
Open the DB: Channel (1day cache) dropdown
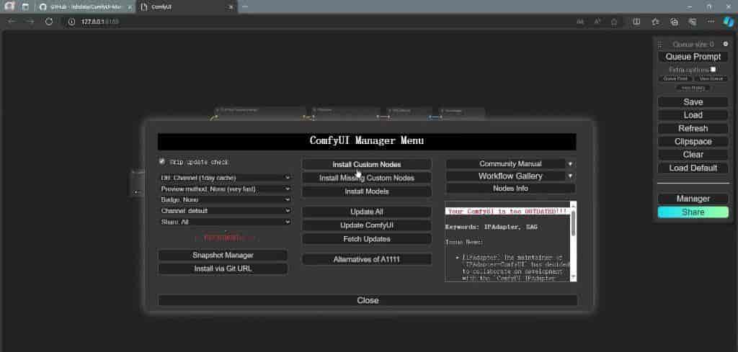point(225,178)
